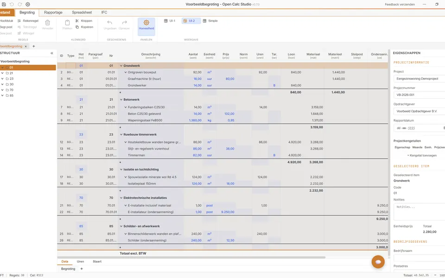Screen dimensions: 445x278
Task: Click the Ongedaan undo arrow
Action: (109, 22)
